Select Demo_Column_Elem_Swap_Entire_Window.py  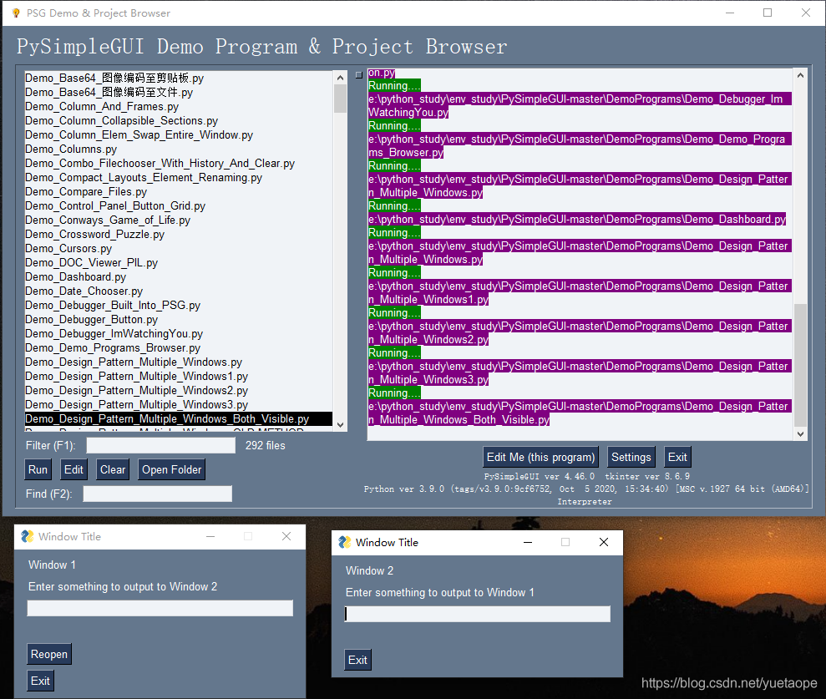(x=179, y=134)
